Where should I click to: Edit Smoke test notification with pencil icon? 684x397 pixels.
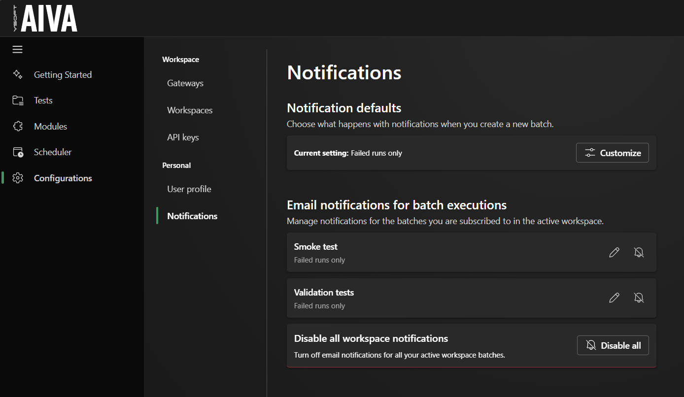point(614,253)
